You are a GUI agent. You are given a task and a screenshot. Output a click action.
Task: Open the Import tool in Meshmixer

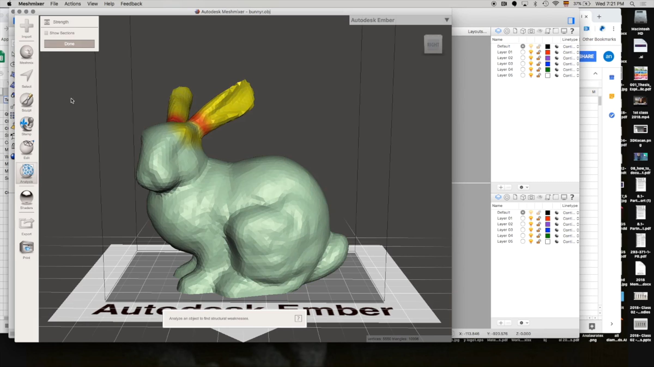[x=26, y=28]
